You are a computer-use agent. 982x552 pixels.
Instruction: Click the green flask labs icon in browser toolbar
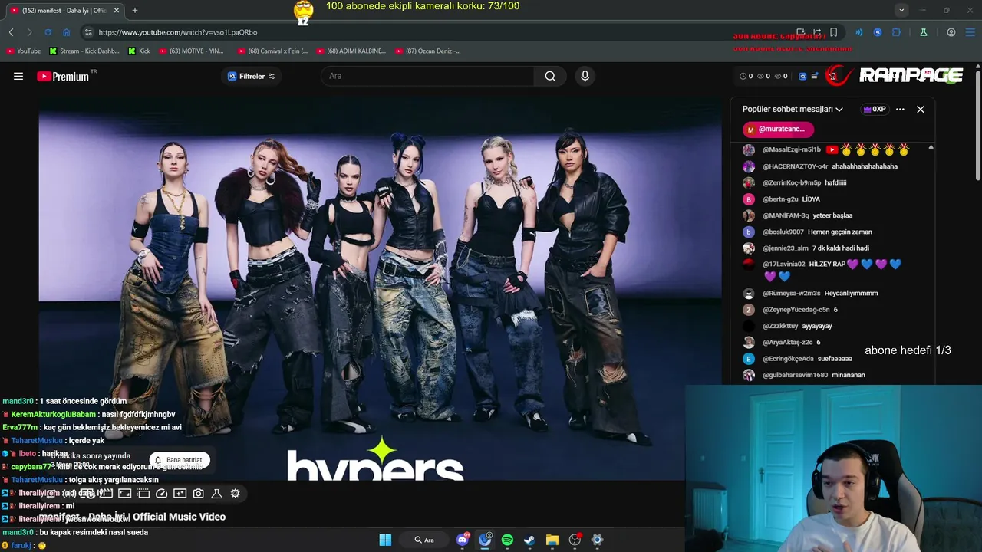point(924,32)
